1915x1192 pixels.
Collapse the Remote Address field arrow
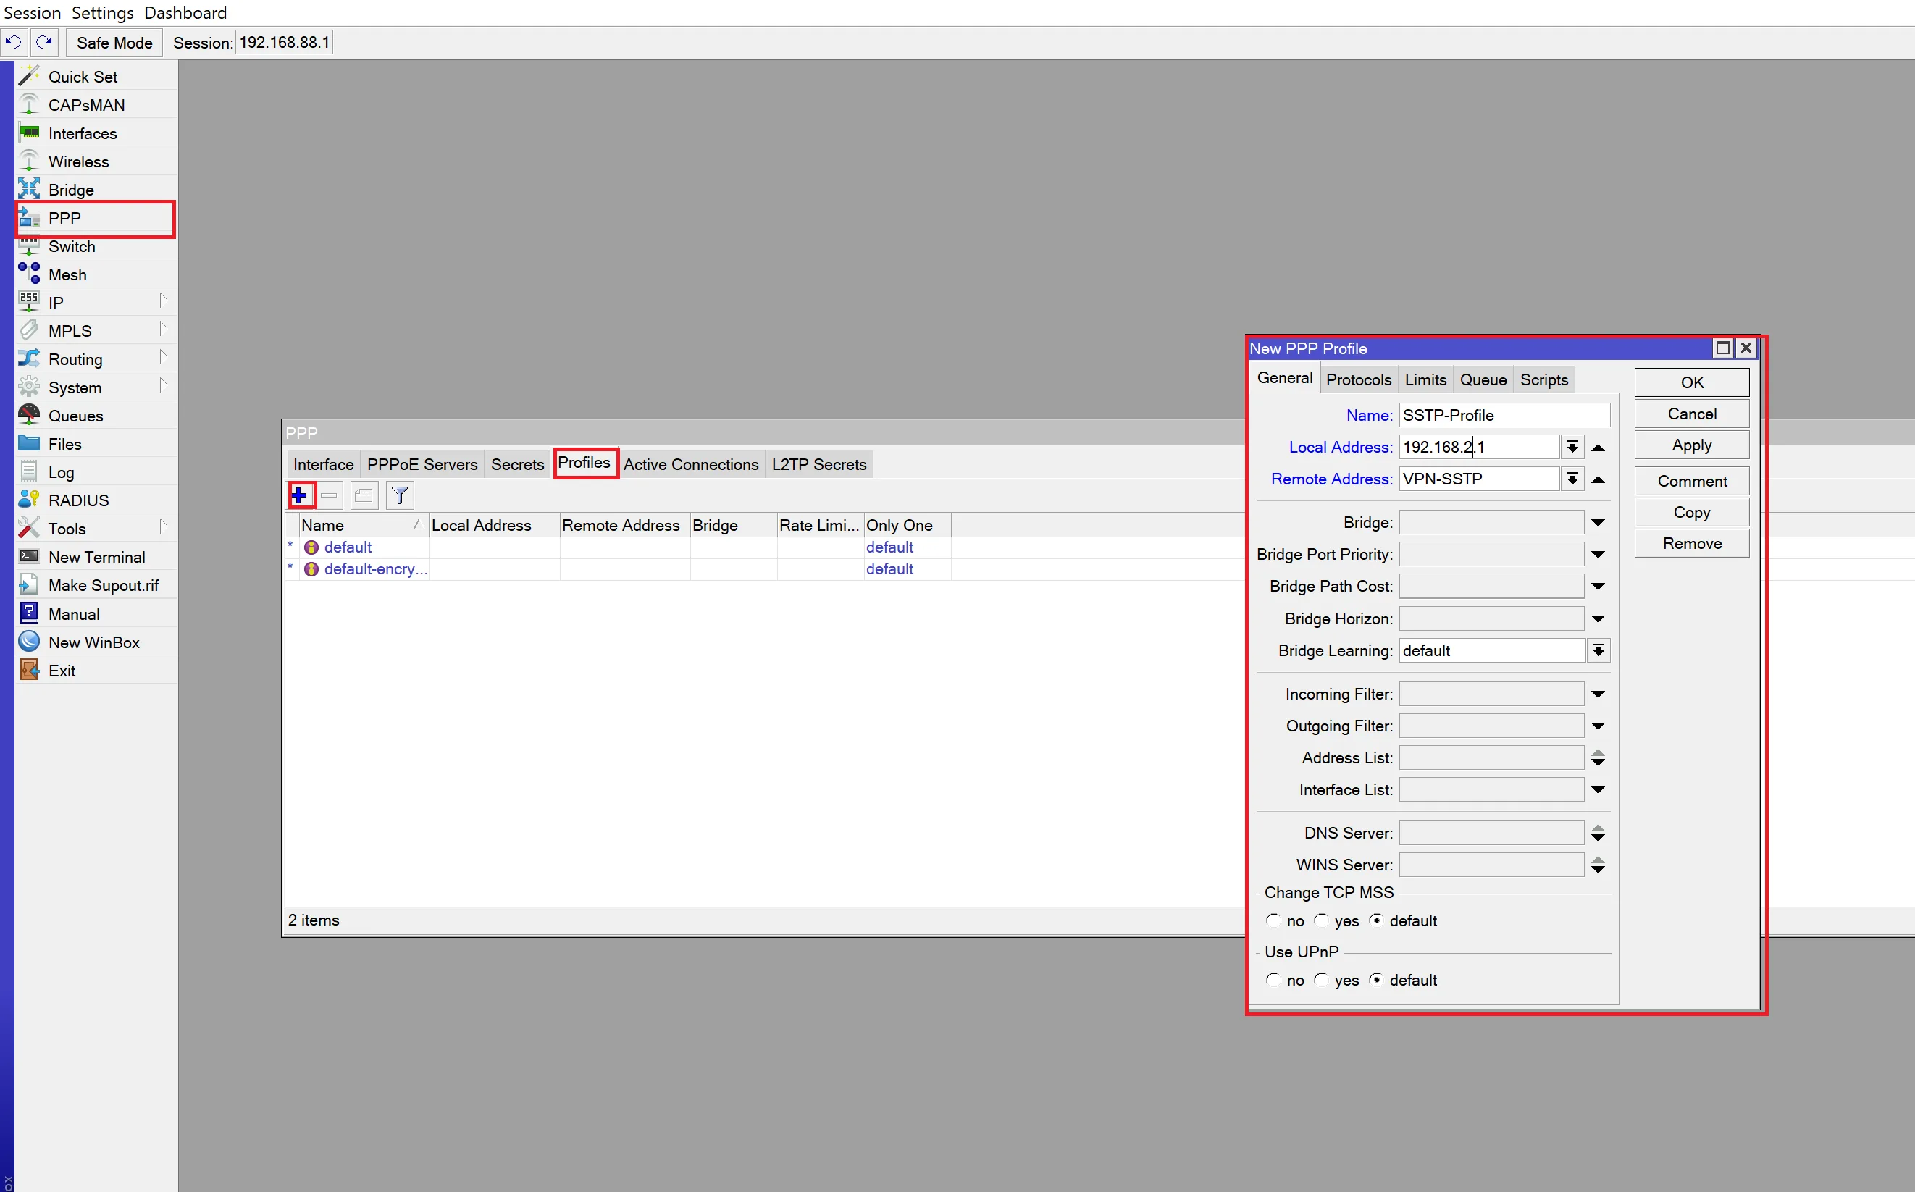click(x=1599, y=479)
